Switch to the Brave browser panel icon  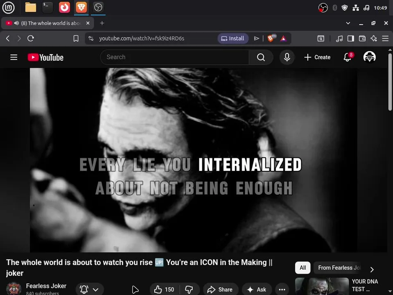coord(81,7)
